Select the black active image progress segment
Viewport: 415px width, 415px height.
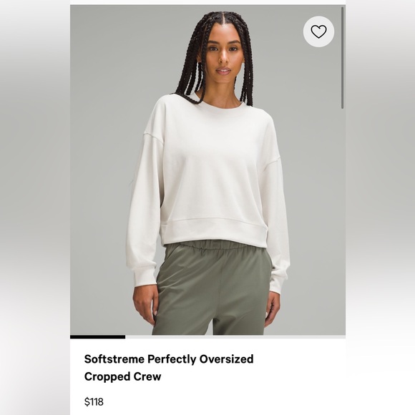click(97, 337)
